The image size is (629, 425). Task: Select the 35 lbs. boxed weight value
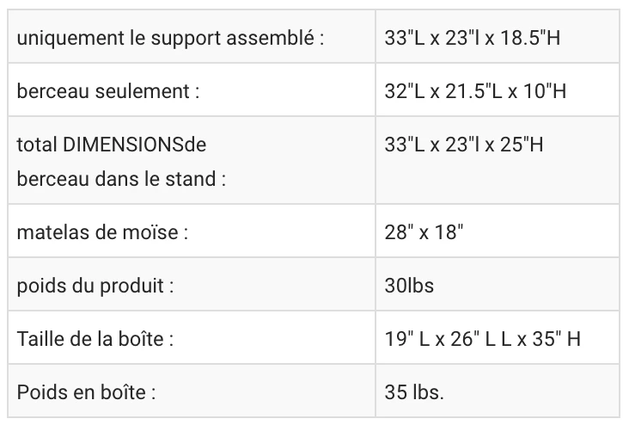pyautogui.click(x=415, y=392)
